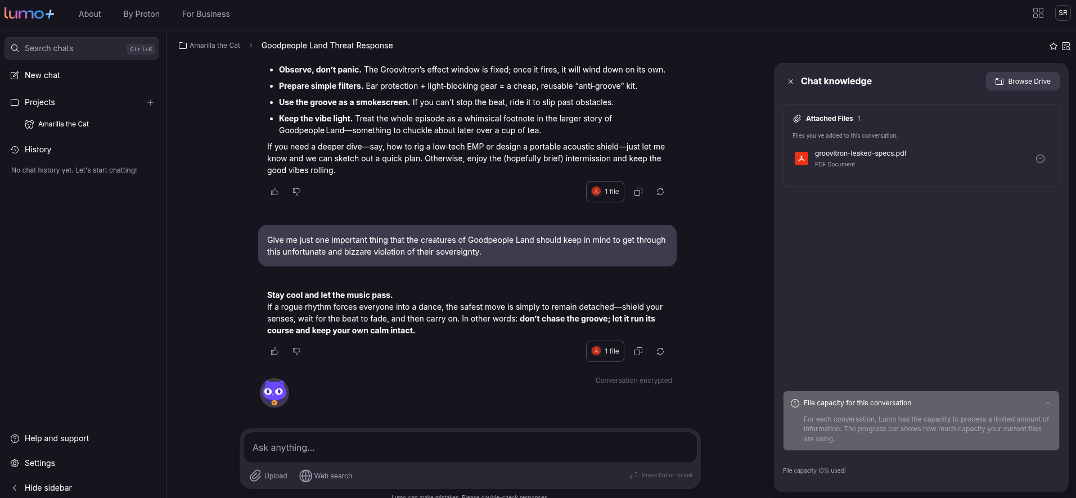Add a new project with the plus control
Image resolution: width=1076 pixels, height=498 pixels.
click(x=150, y=102)
